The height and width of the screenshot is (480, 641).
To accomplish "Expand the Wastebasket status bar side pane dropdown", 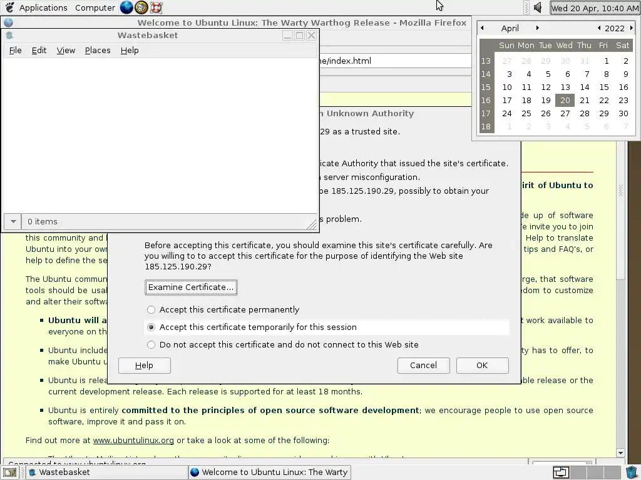I will pyautogui.click(x=13, y=222).
